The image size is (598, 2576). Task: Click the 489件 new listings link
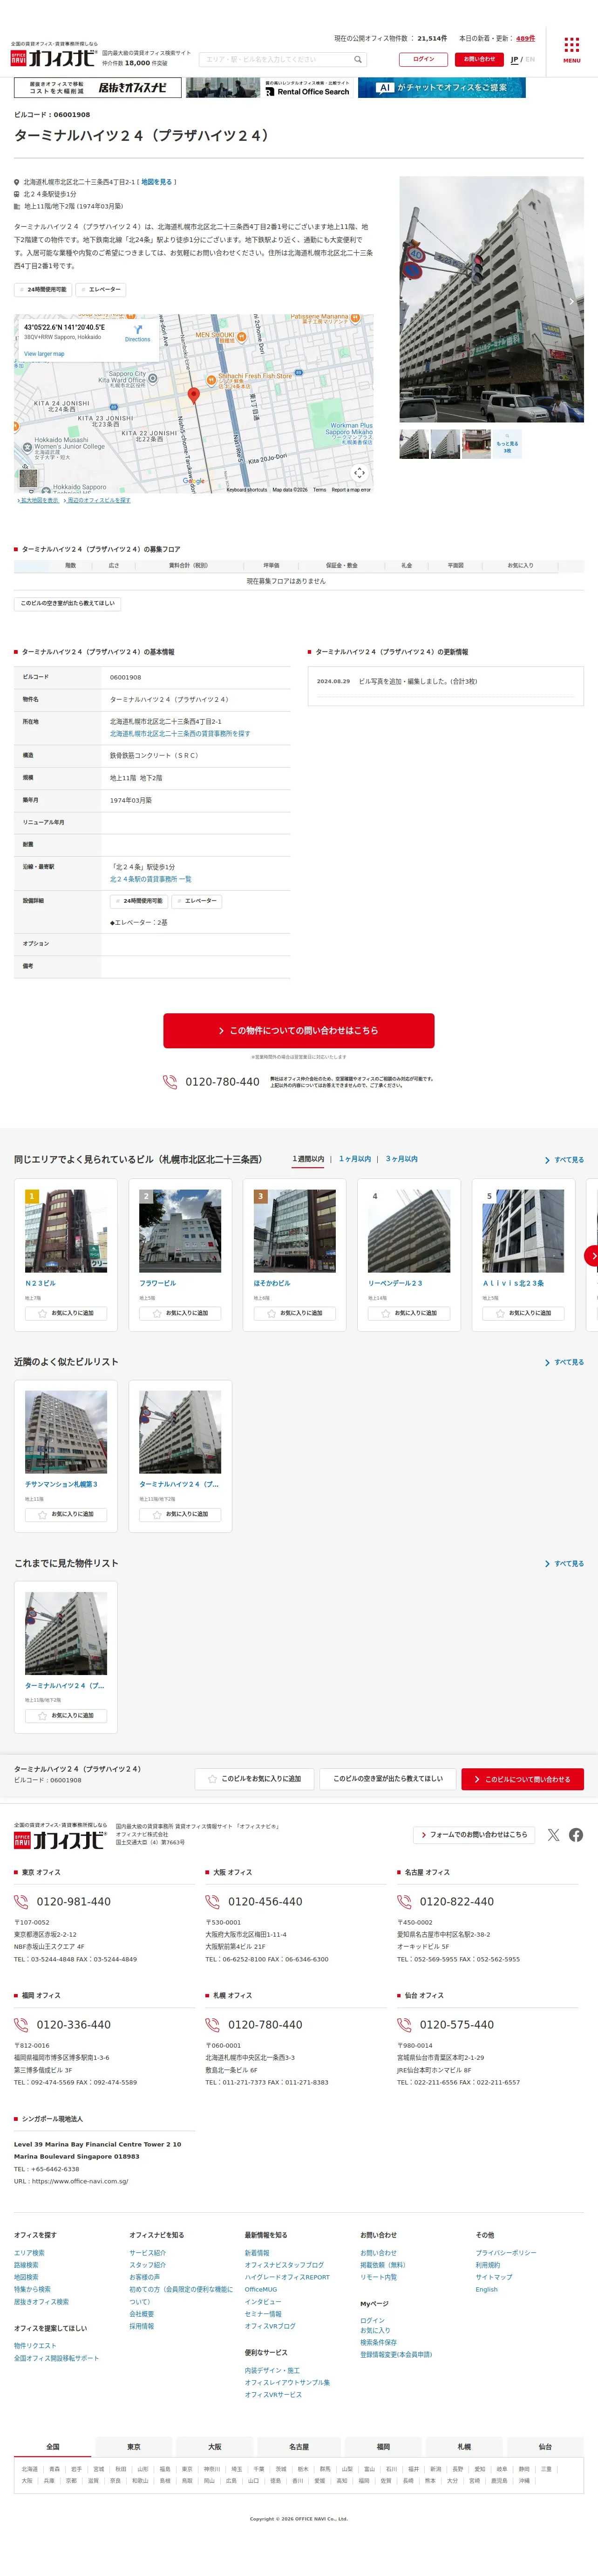[525, 38]
